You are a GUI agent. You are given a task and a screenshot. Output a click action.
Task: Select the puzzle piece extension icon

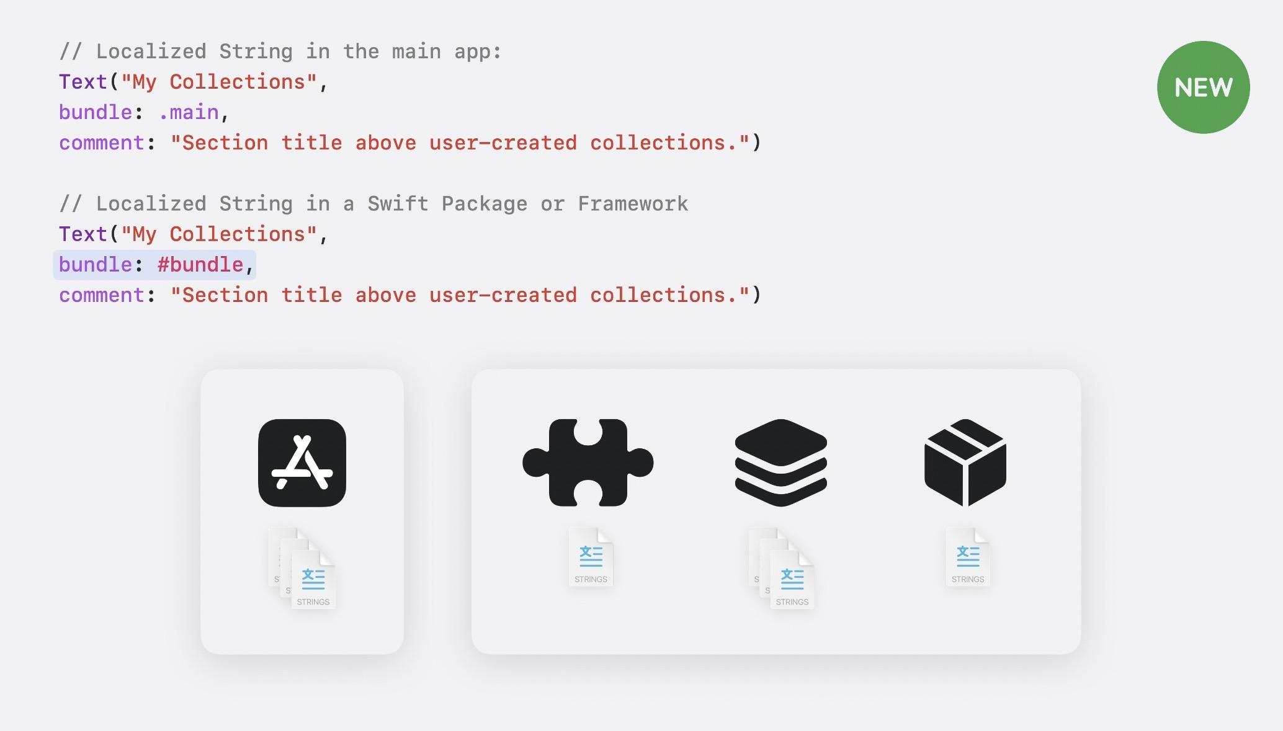[x=588, y=463]
